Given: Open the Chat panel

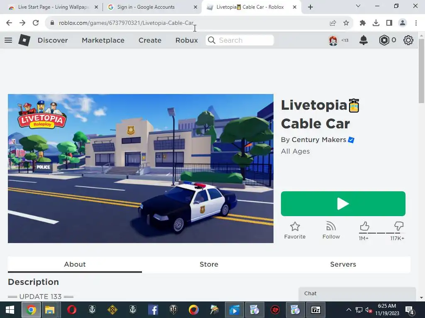Looking at the screenshot, I should tap(357, 294).
